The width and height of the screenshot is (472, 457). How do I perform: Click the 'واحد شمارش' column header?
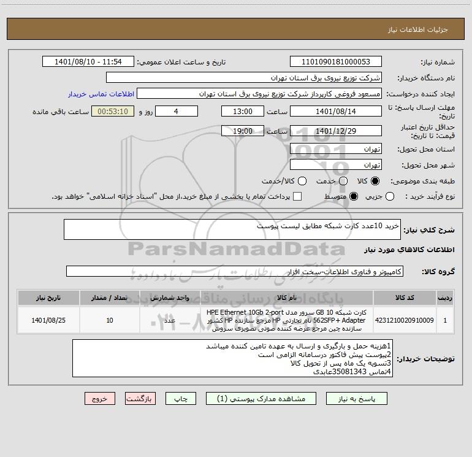[170, 298]
